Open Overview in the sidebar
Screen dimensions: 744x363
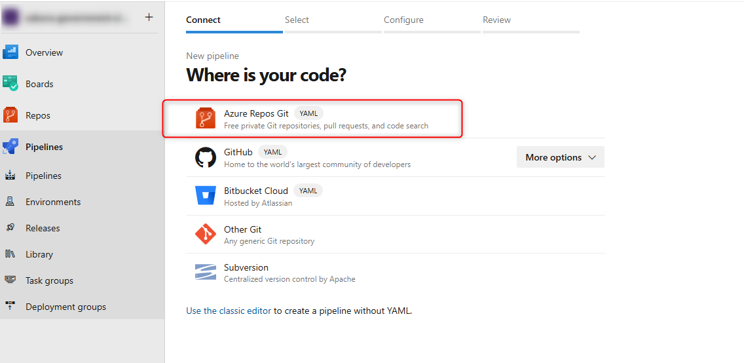pyautogui.click(x=82, y=52)
